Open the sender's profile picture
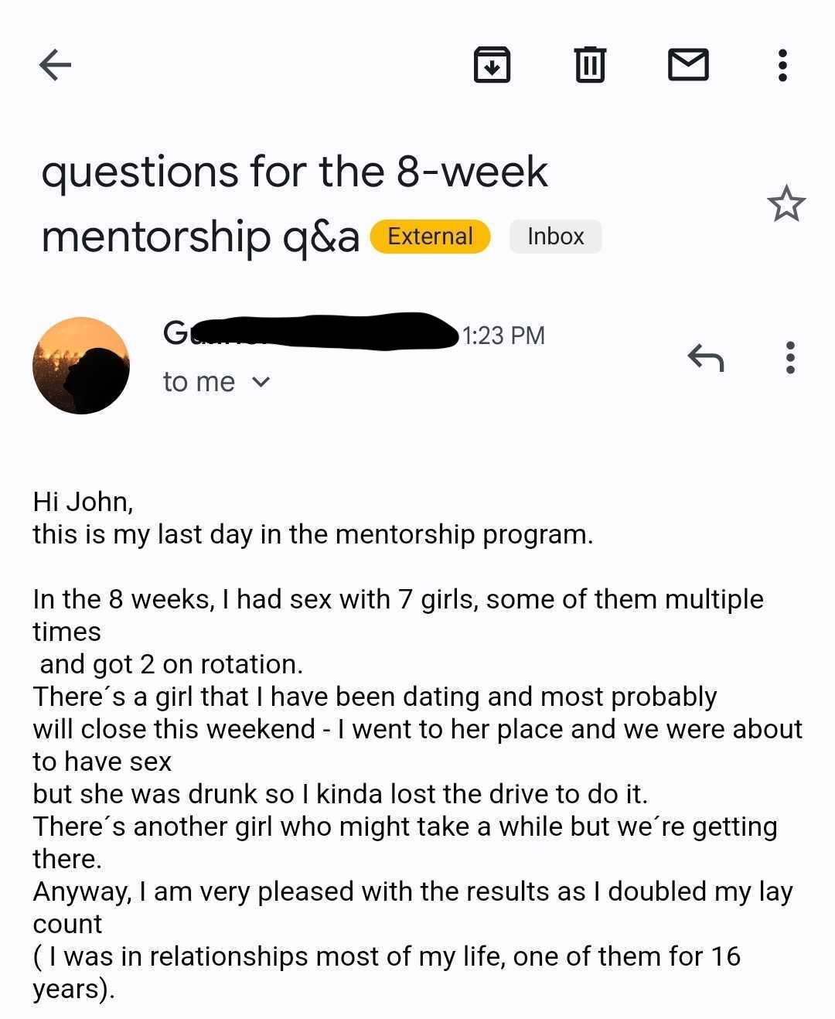 coord(81,366)
